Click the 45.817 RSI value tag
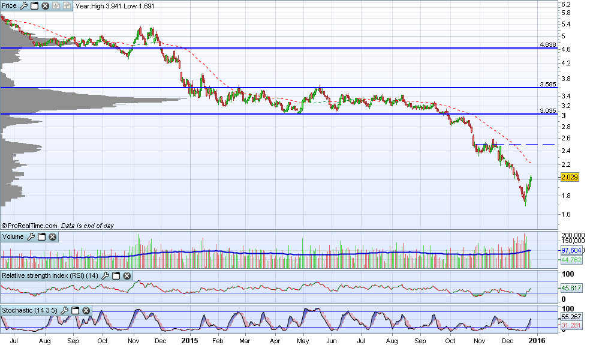590x345 pixels. tap(571, 288)
